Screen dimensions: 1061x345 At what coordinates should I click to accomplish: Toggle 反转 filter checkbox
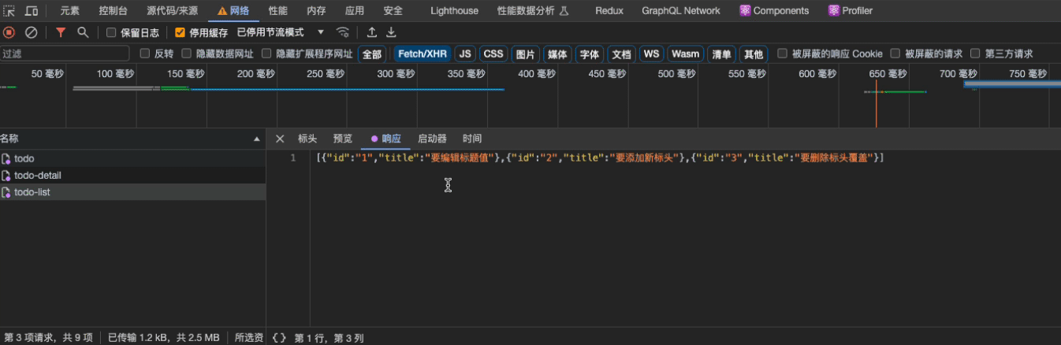[144, 54]
